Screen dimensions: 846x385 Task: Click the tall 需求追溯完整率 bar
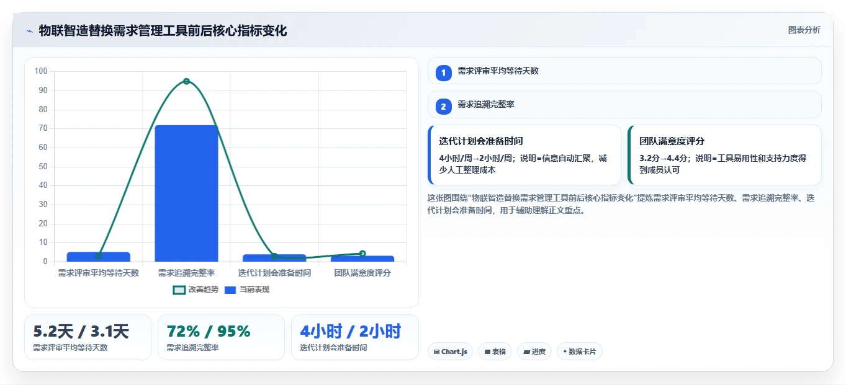[x=186, y=193]
